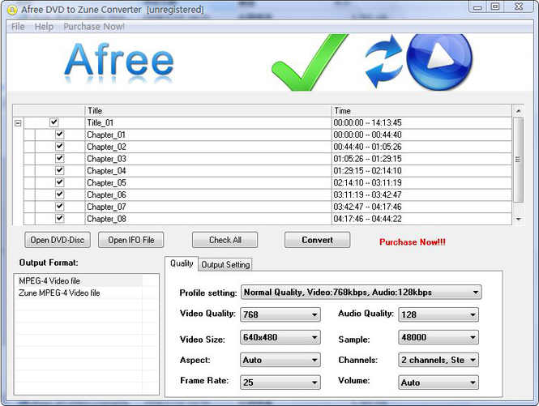Disable the Chapter_04 checkbox
Viewport: 539px width, 406px height.
[x=59, y=170]
